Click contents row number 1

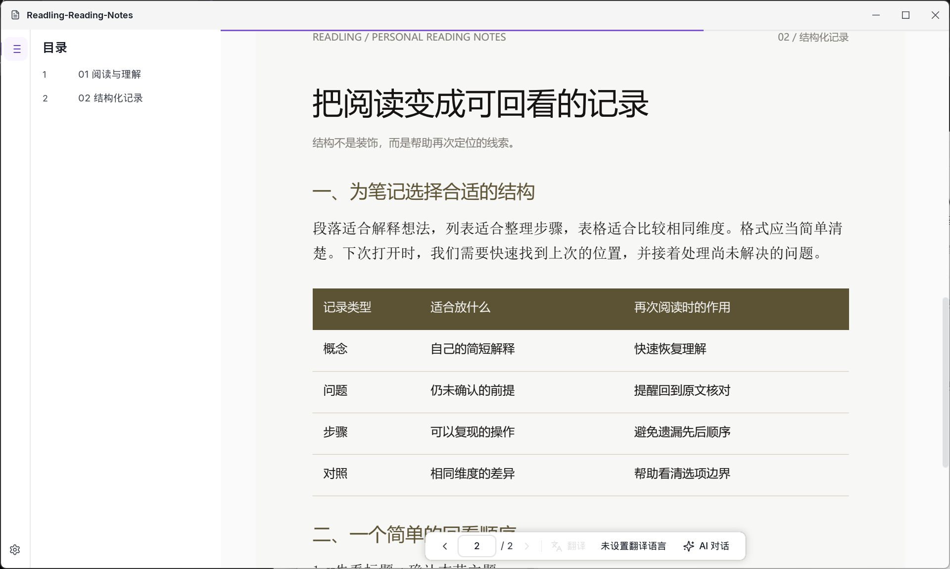click(45, 74)
